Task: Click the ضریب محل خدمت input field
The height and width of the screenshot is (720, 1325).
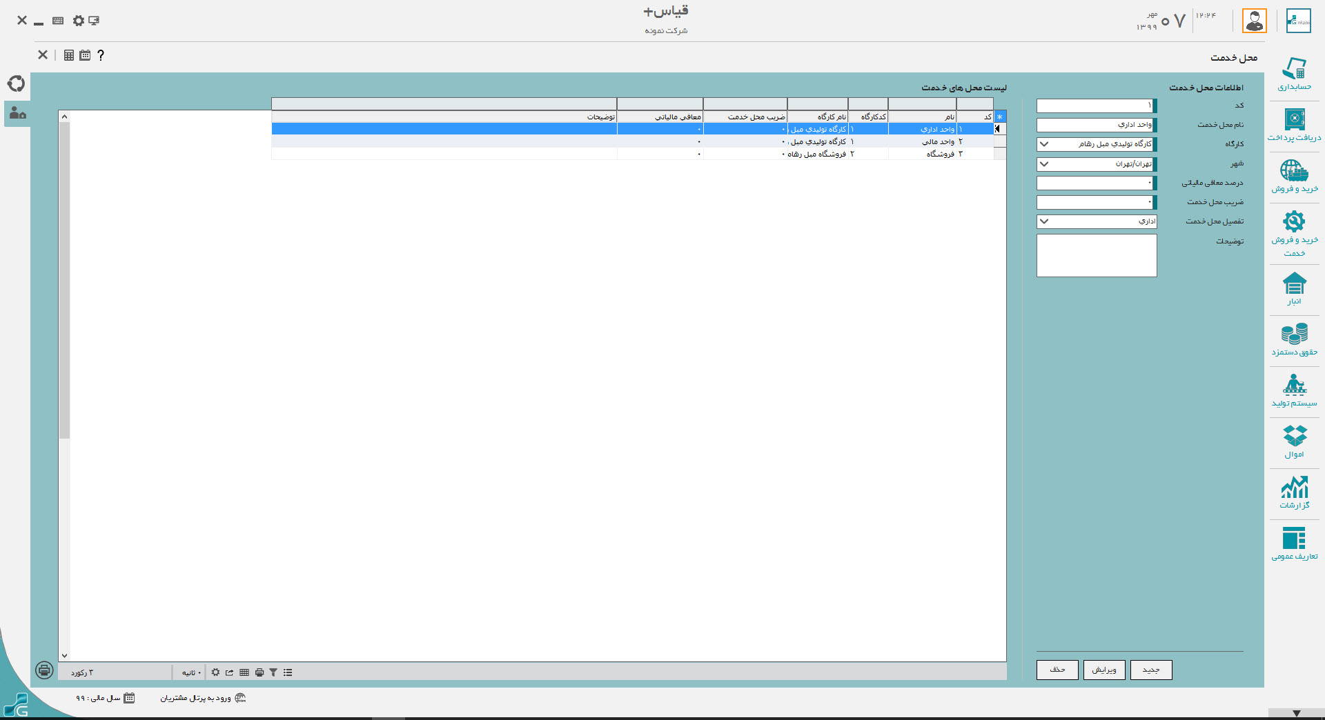Action: click(1096, 202)
